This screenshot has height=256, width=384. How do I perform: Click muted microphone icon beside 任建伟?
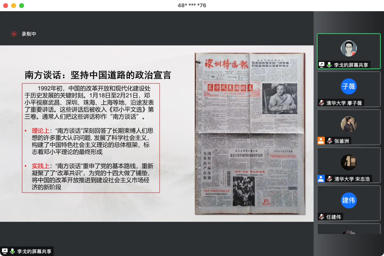point(322,217)
